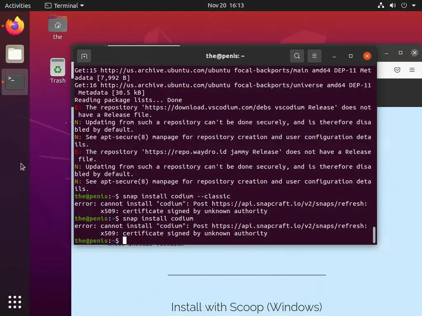This screenshot has width=422, height=316.
Task: Click the terminal search button
Action: pos(297,56)
